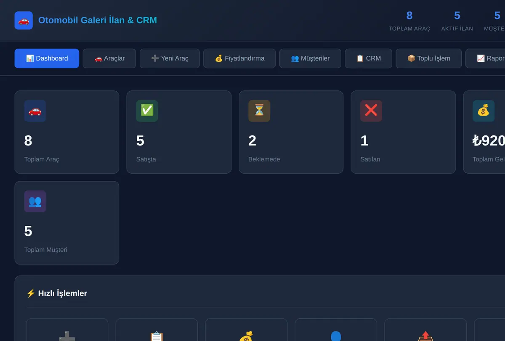Click the Hızlı İşlemler heading
The width and height of the screenshot is (505, 341).
pyautogui.click(x=63, y=293)
